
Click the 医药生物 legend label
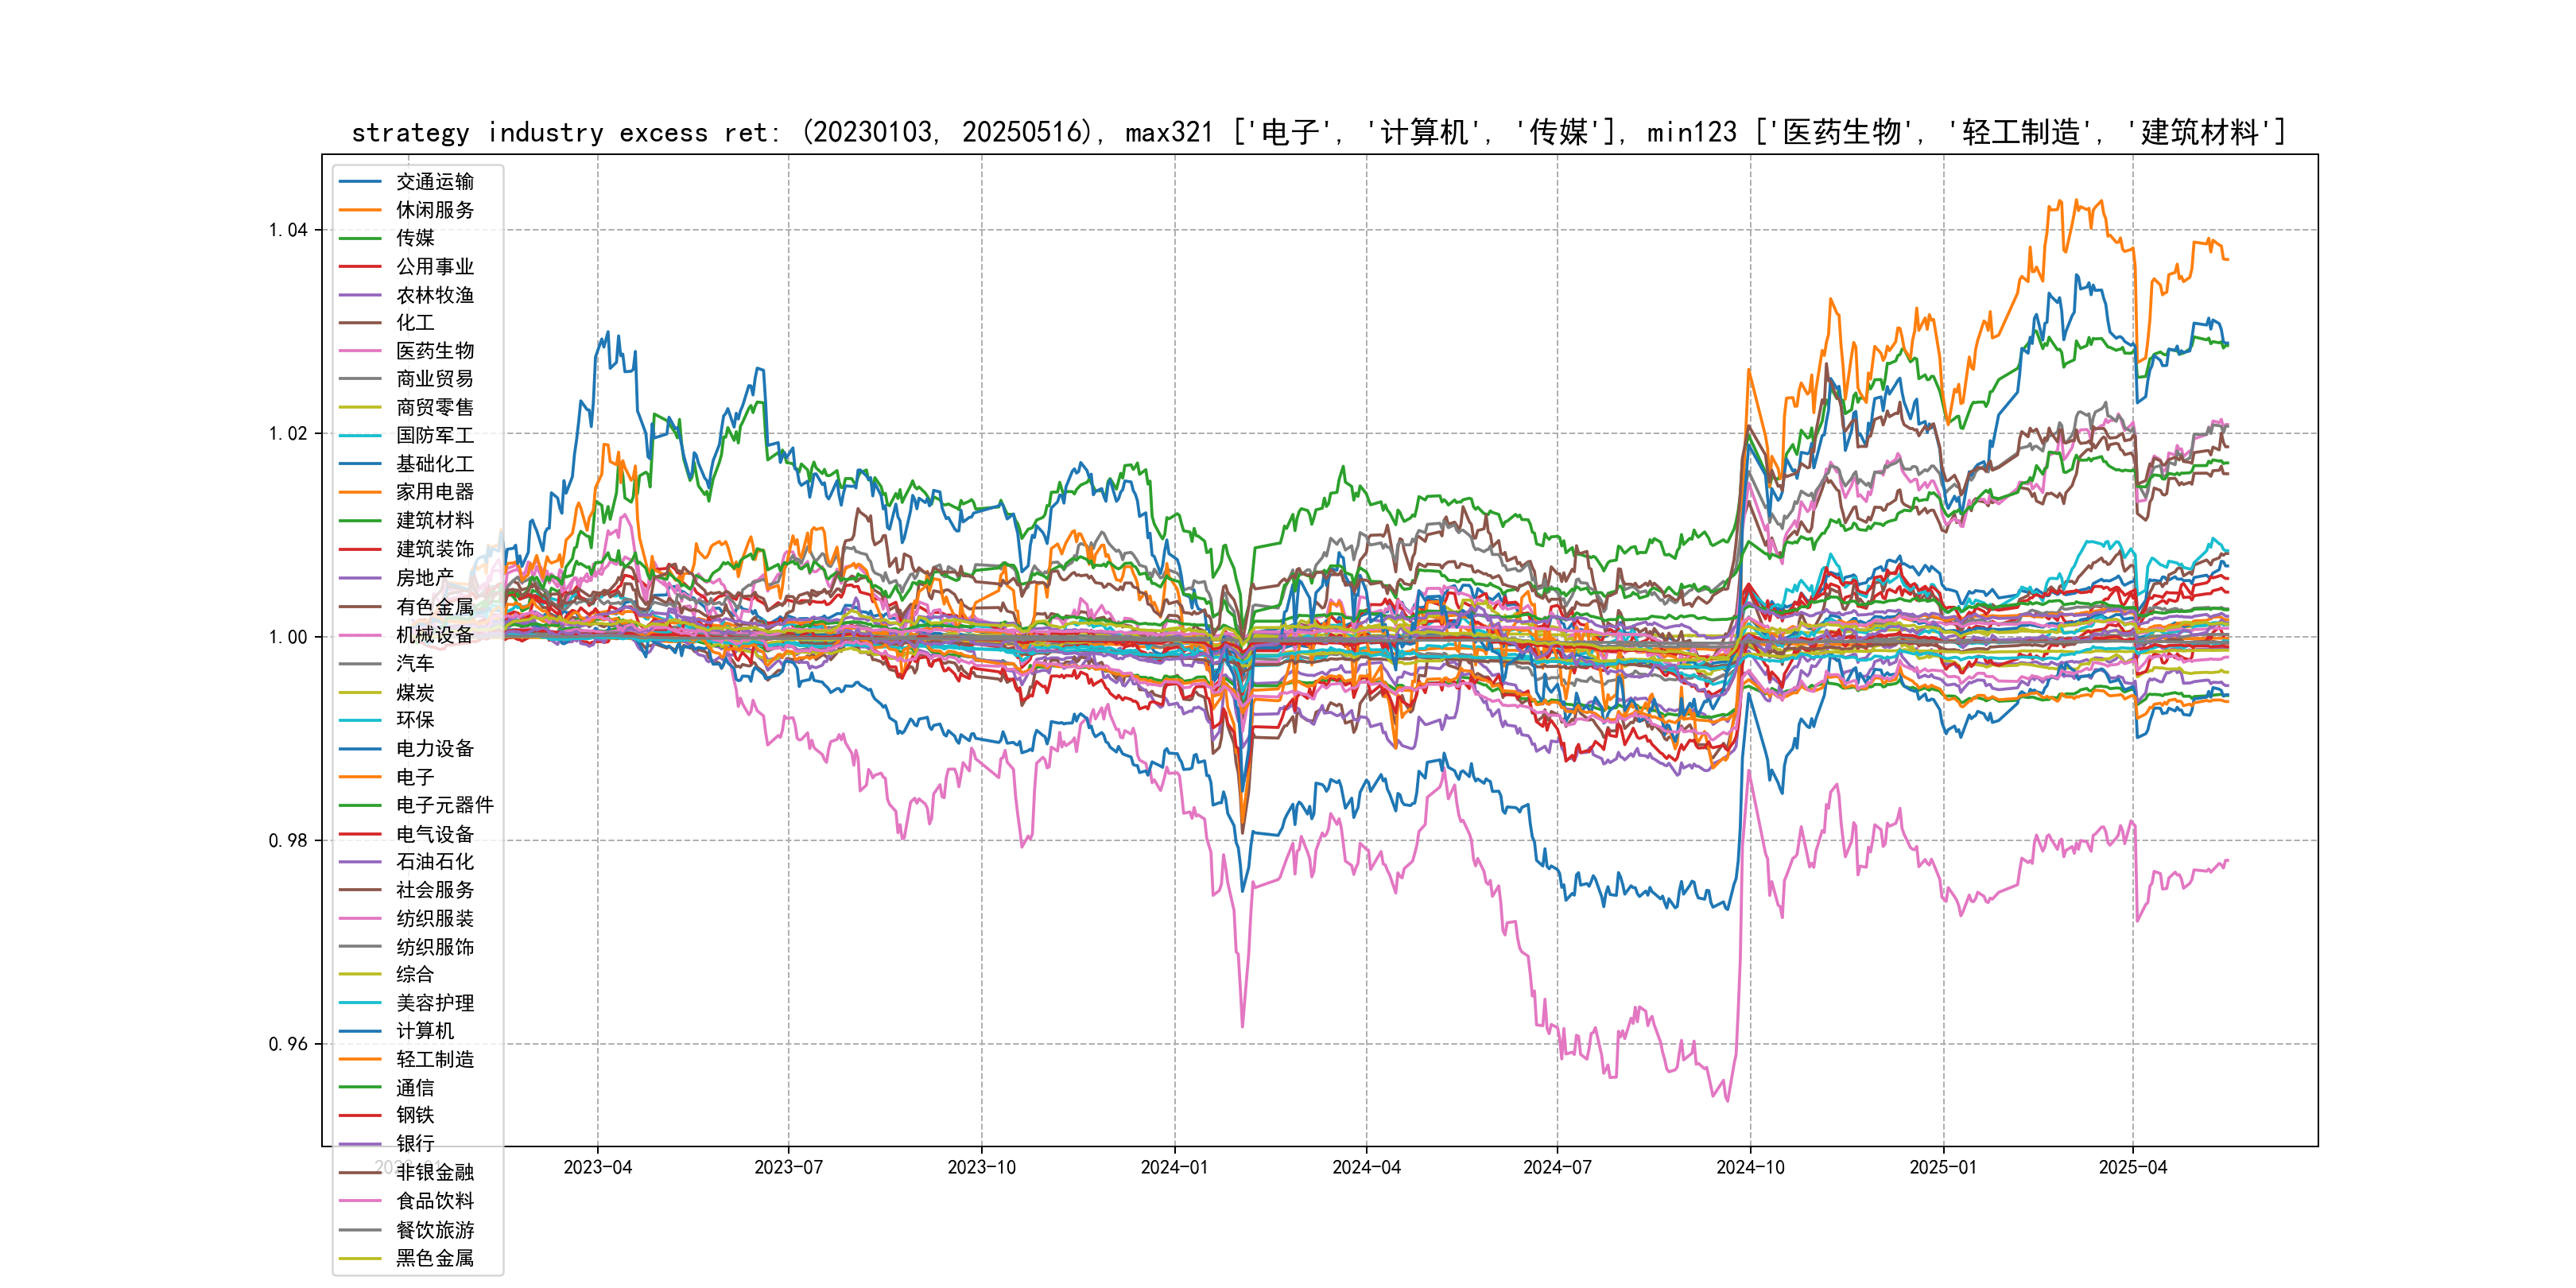pyautogui.click(x=434, y=351)
